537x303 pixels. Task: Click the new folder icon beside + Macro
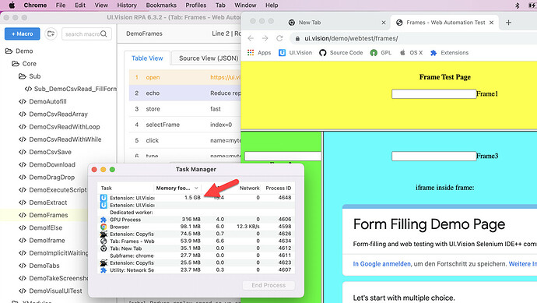pos(51,33)
